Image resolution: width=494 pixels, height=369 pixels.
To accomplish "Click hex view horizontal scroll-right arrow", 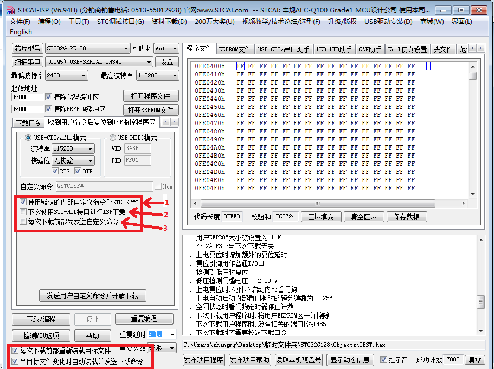I will point(463,203).
